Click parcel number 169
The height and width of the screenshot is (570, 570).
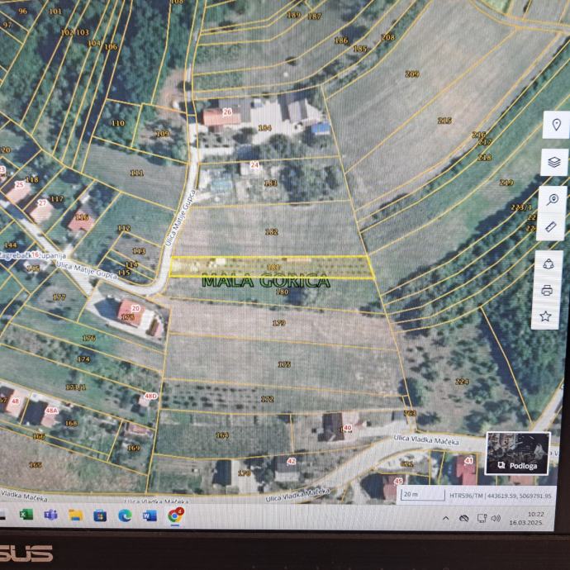click(133, 448)
